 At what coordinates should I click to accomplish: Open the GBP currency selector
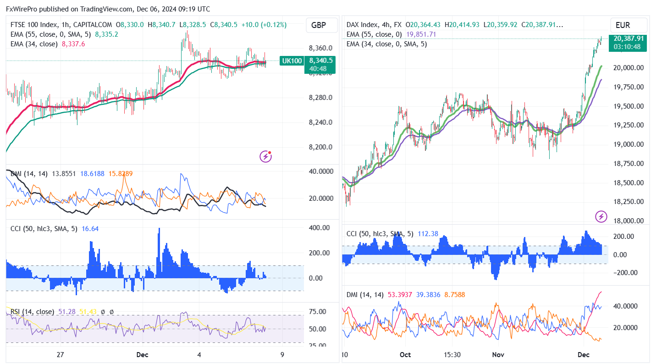pyautogui.click(x=319, y=25)
